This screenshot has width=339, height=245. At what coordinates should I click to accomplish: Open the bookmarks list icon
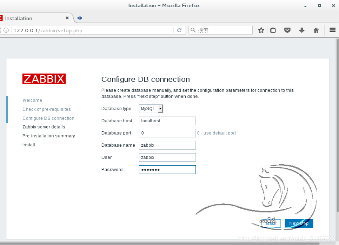pos(273,30)
